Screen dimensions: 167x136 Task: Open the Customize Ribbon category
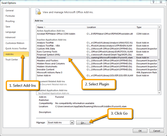coord(15,43)
